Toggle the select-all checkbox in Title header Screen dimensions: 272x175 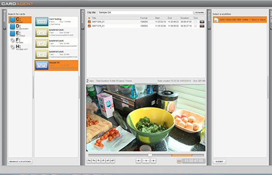pos(89,18)
